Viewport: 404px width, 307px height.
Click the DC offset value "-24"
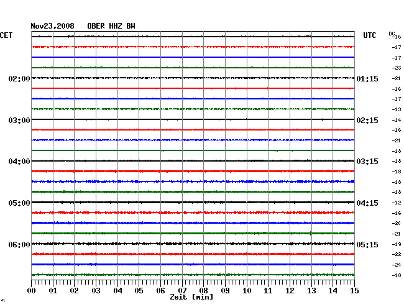click(x=397, y=265)
